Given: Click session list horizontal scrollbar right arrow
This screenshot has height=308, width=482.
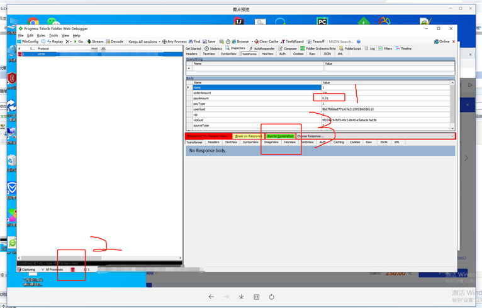Looking at the screenshot, I should [x=181, y=258].
